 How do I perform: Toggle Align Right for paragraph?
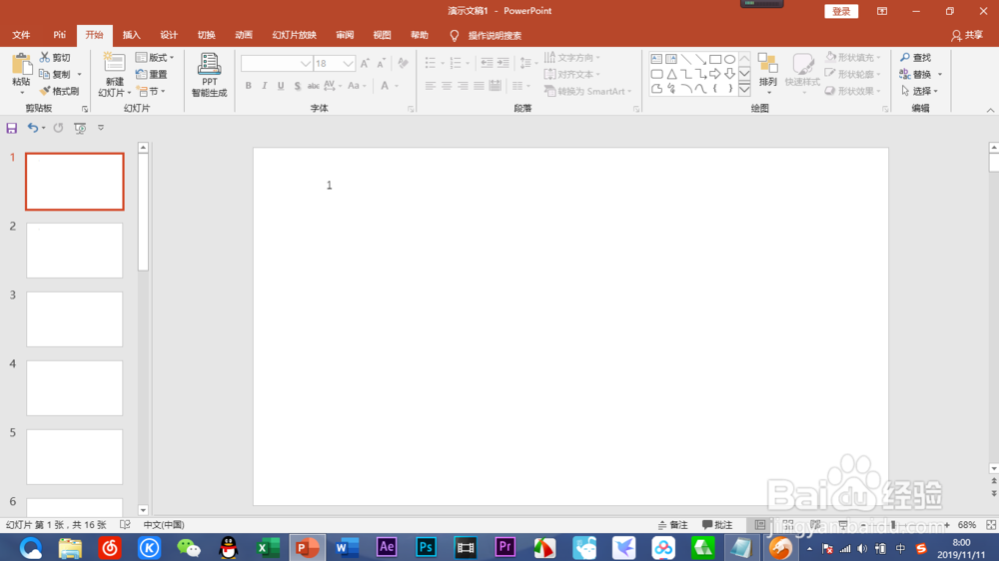click(463, 85)
